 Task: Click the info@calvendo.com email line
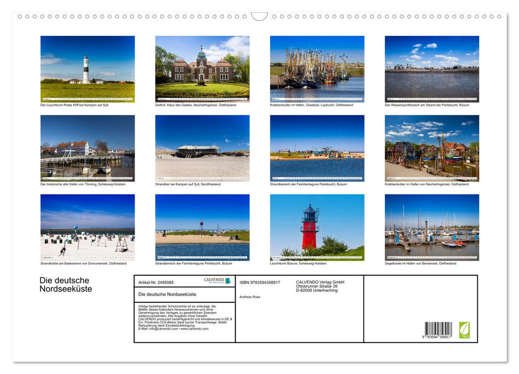pos(173,329)
